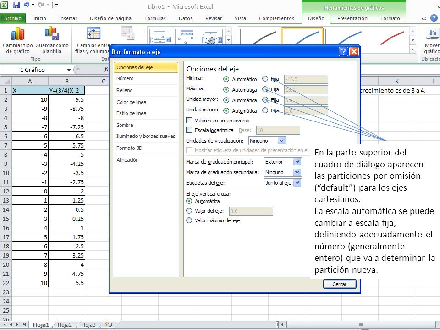
Task: Click Cambiar entre filas y columnas icon
Action: (93, 33)
